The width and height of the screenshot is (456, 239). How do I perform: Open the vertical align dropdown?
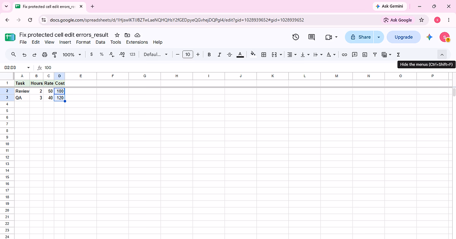(x=305, y=55)
